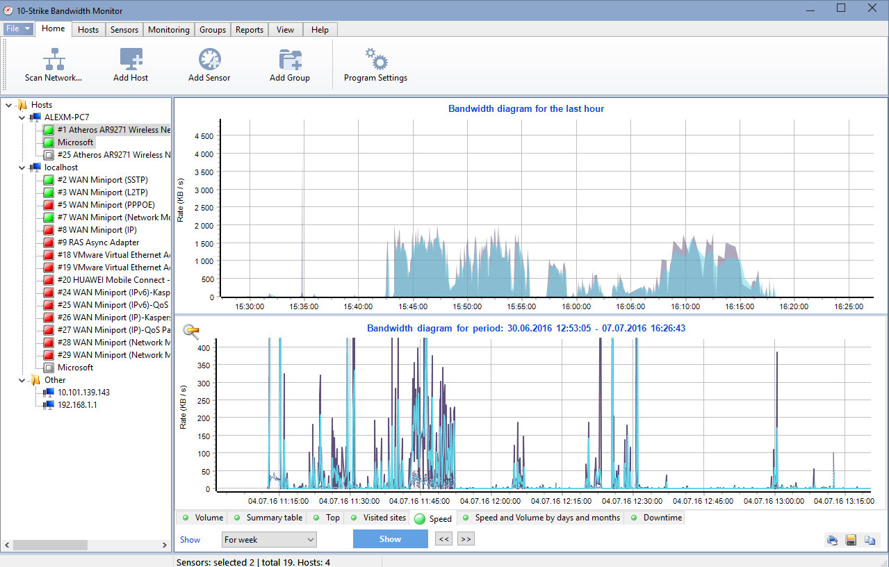
Task: Click the Add Sensor icon
Action: click(x=209, y=58)
